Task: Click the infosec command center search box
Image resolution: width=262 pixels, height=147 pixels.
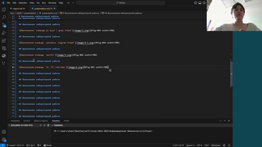Action: [121, 3]
